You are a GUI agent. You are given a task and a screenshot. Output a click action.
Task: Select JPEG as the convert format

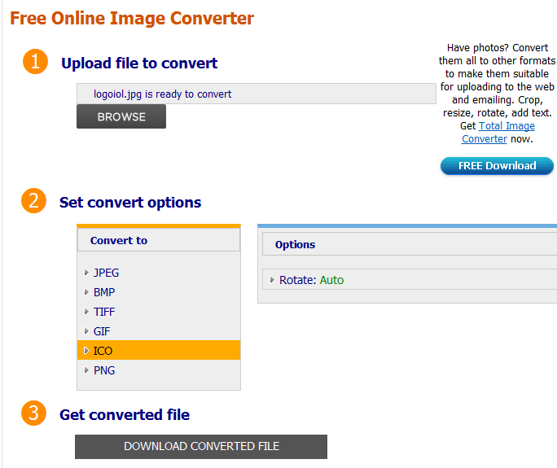(106, 273)
